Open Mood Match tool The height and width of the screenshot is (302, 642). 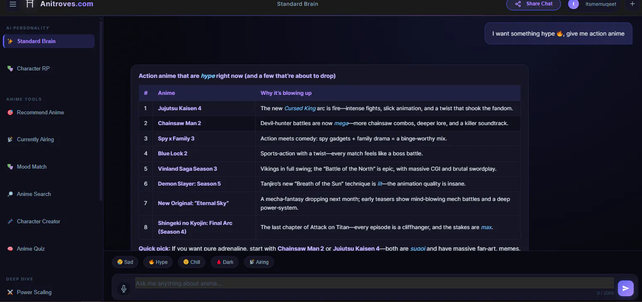(x=49, y=167)
